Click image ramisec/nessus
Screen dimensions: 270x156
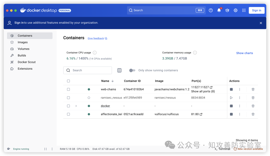pyautogui.click(x=165, y=98)
